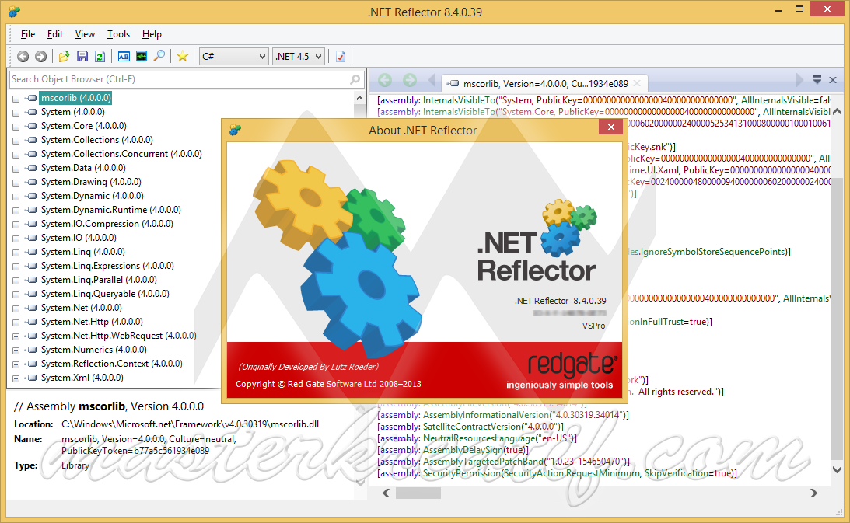Expand the System.Xml (4.0.0.0) node
This screenshot has width=850, height=523.
coord(16,378)
